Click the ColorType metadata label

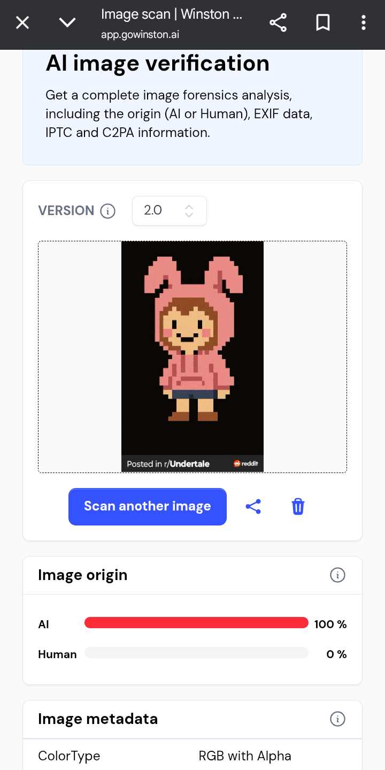[x=69, y=756]
